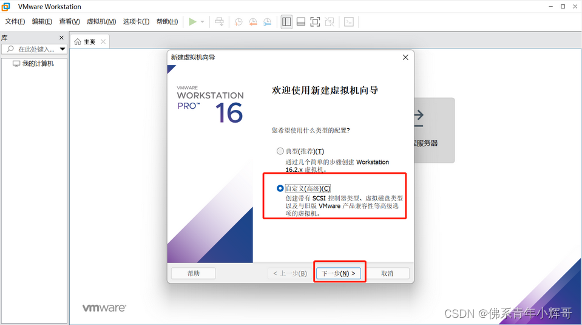Maximize the VMware Workstation window
Screen dimensions: 582x325
(x=563, y=6)
